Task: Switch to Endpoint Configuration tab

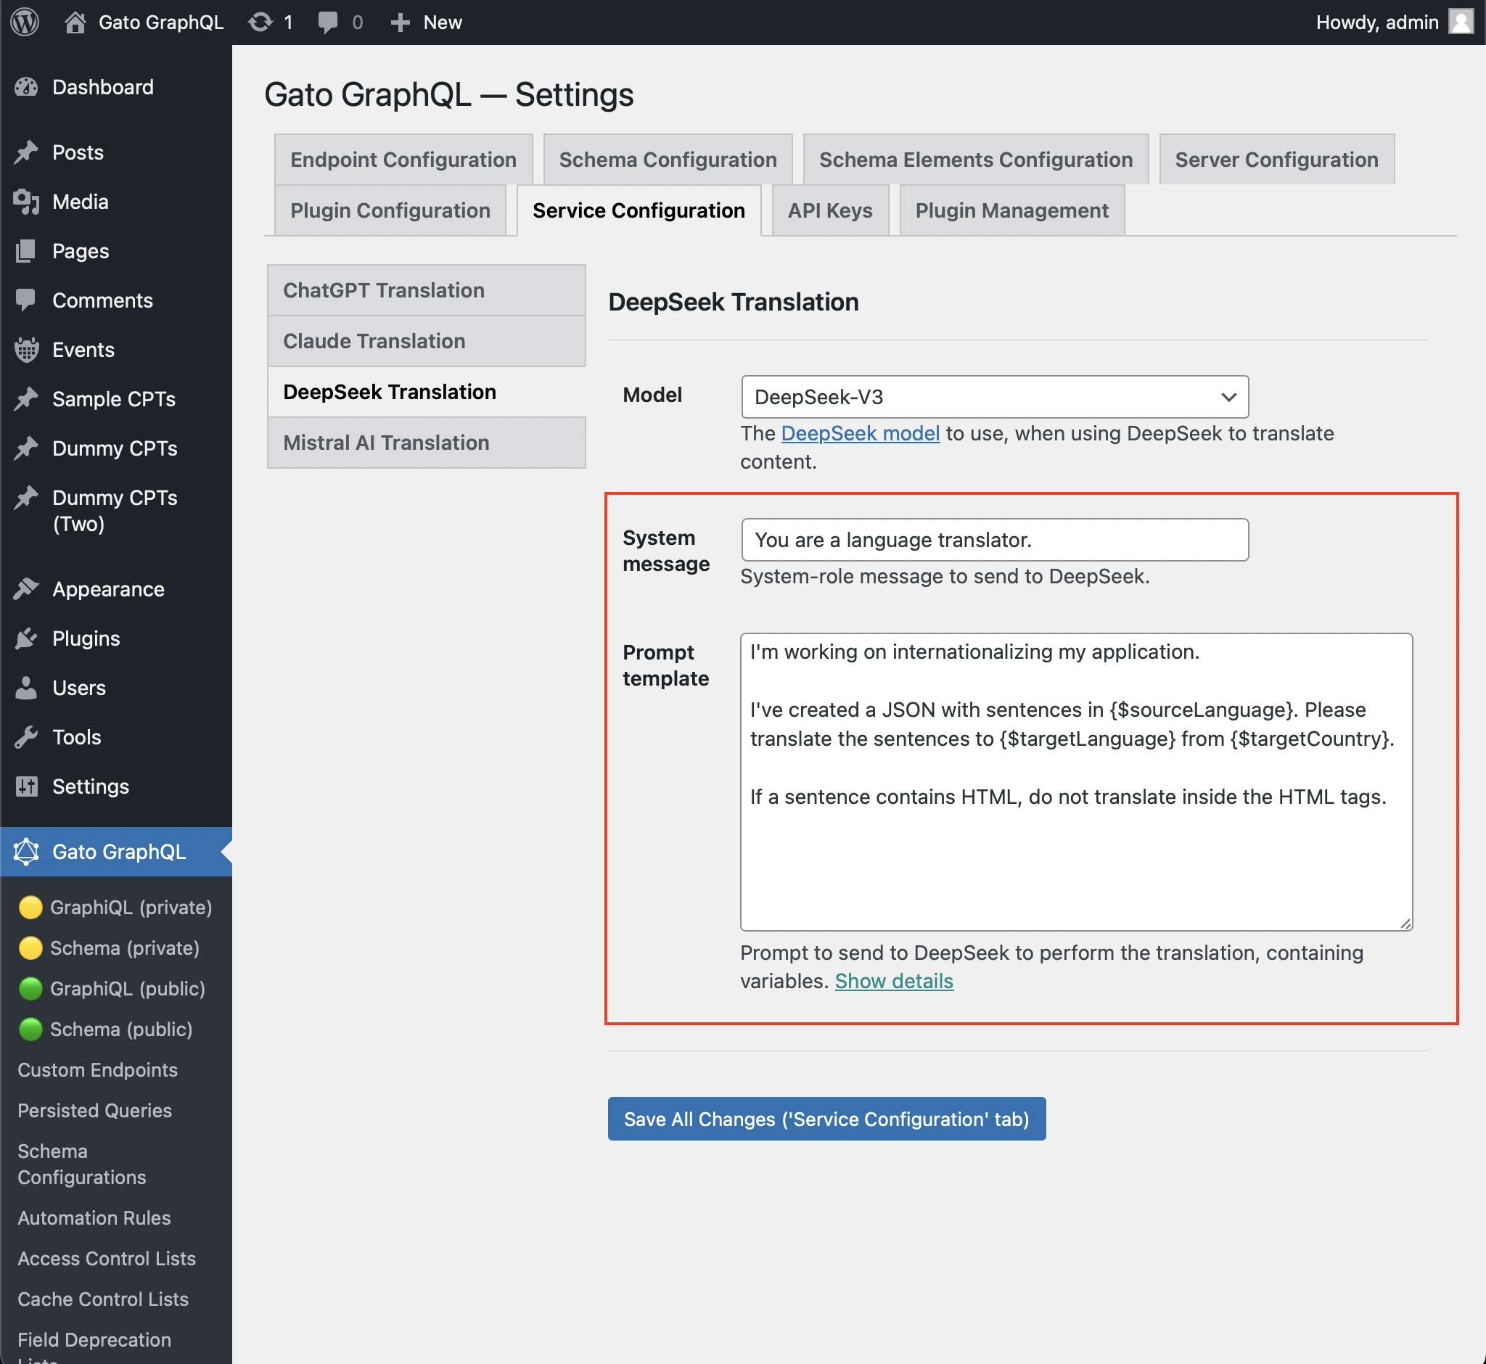Action: (x=403, y=160)
